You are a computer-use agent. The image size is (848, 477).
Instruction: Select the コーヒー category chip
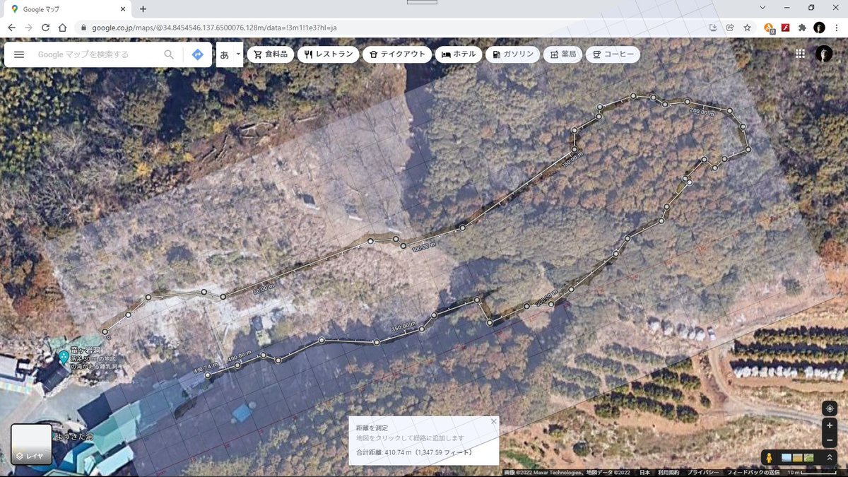(x=613, y=54)
